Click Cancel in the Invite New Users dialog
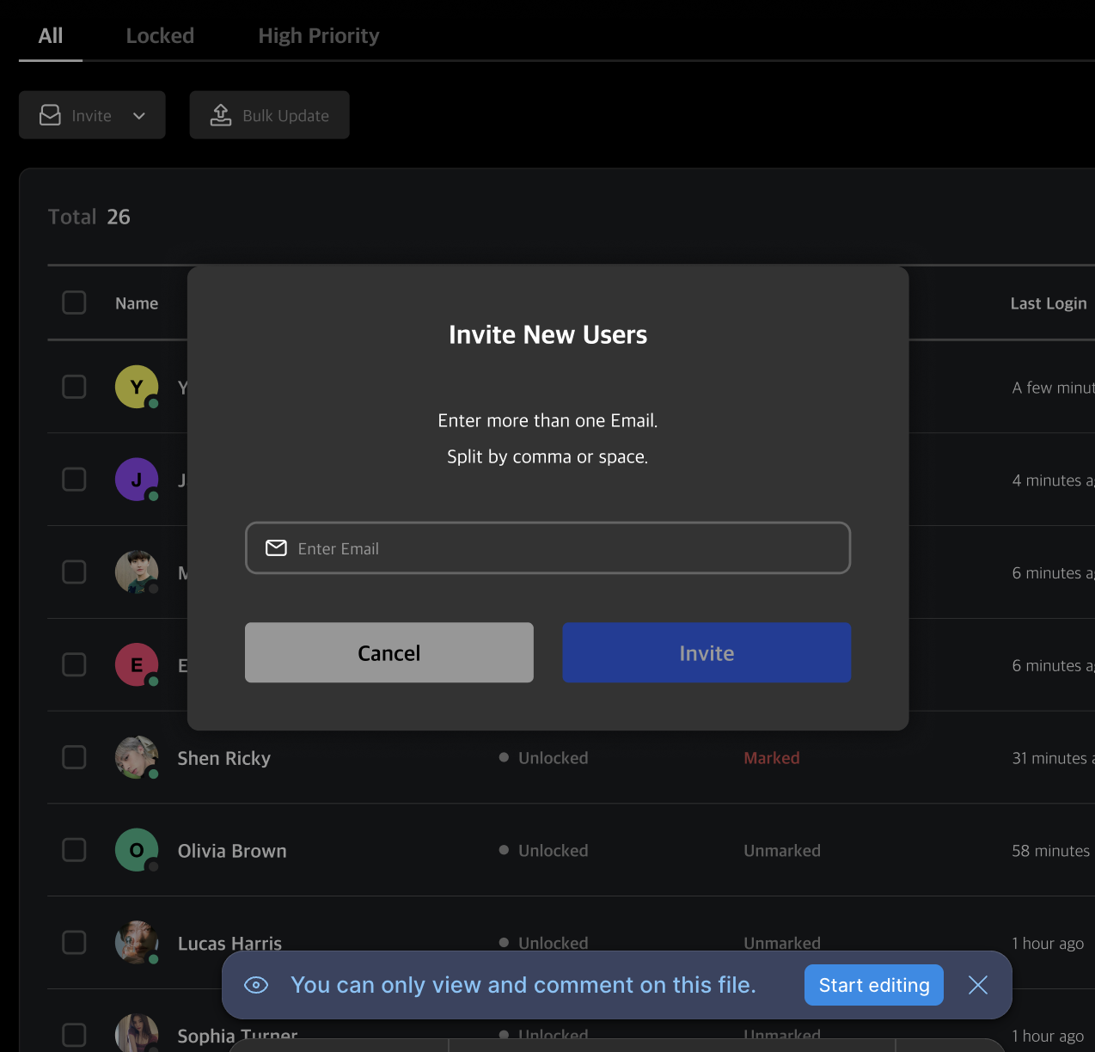The width and height of the screenshot is (1095, 1052). [388, 652]
